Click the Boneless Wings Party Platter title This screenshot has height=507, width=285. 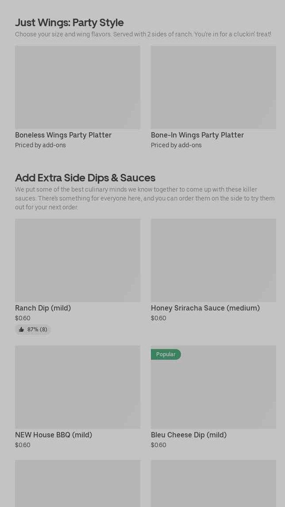(x=63, y=135)
